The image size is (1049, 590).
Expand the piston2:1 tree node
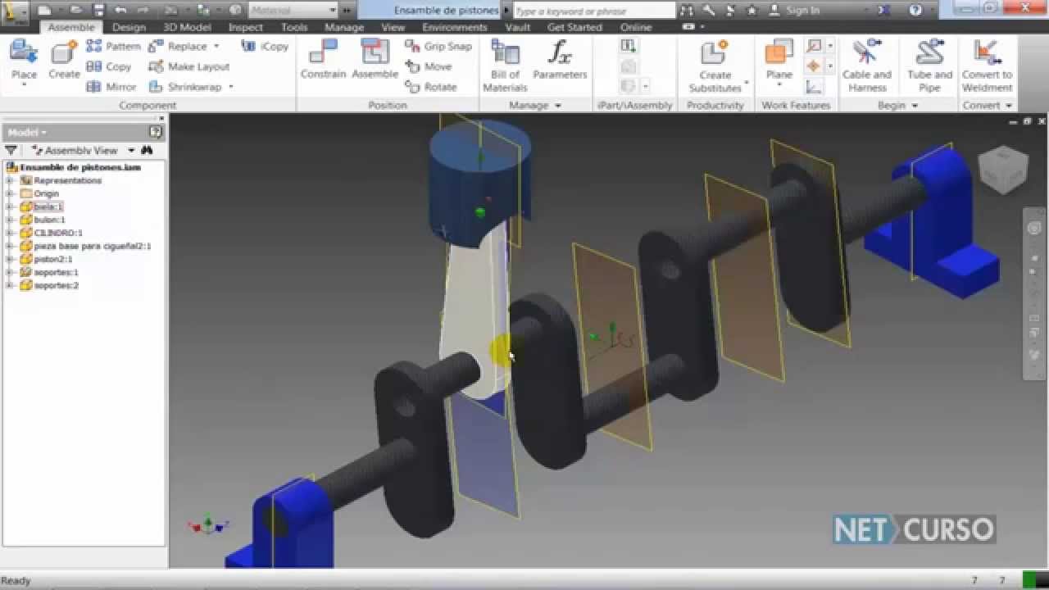click(x=10, y=259)
